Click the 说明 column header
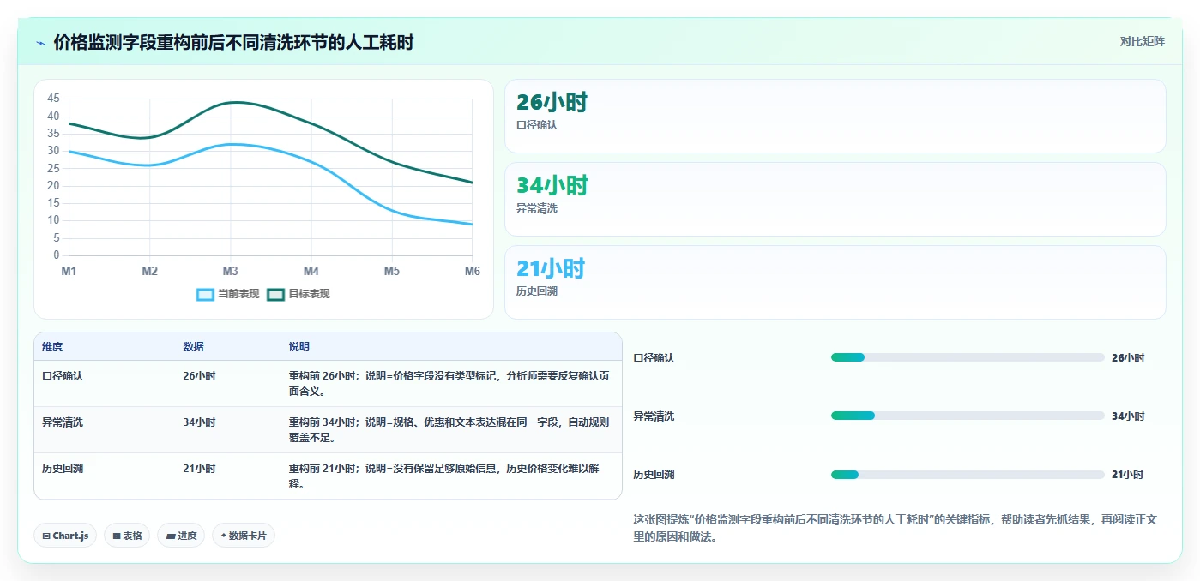 coord(299,347)
